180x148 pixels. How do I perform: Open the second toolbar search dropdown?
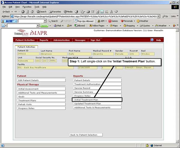point(38,26)
